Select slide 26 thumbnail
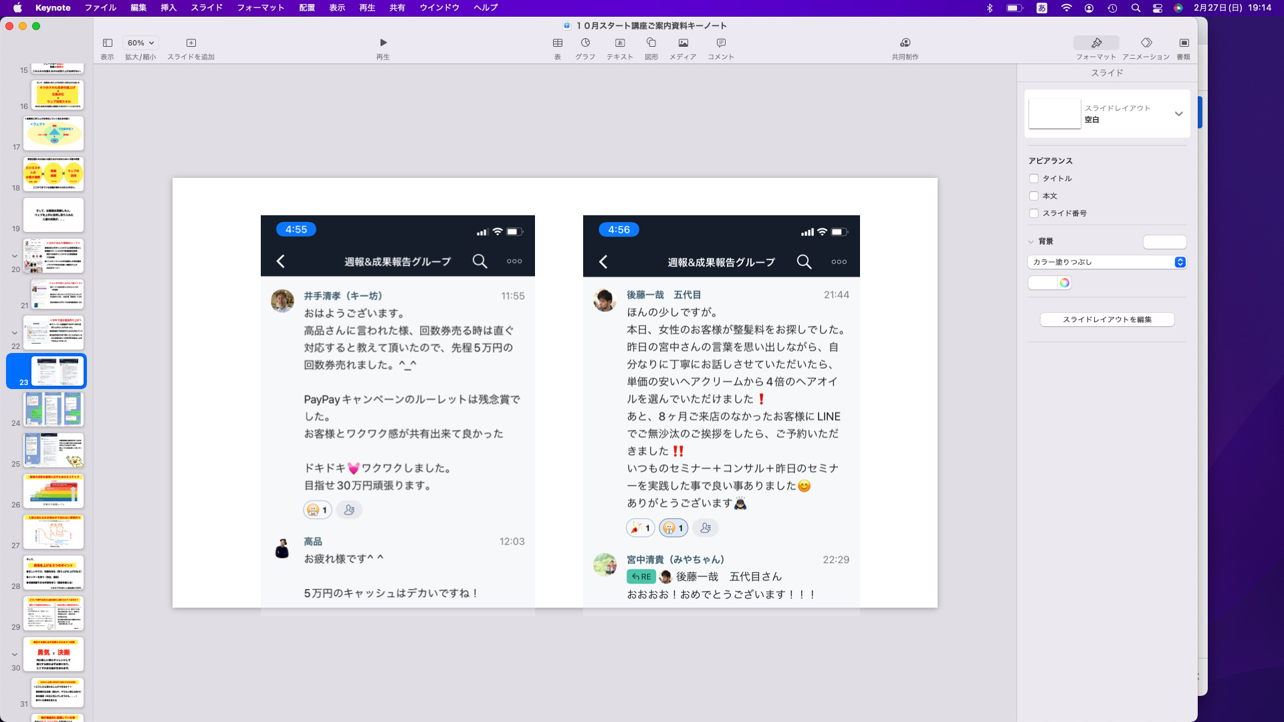Viewport: 1284px width, 722px height. 53,491
